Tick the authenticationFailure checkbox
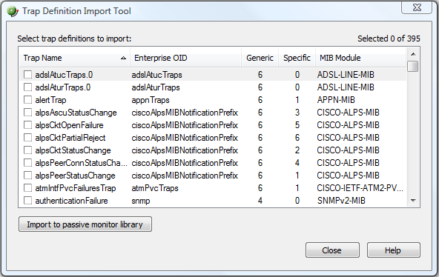The width and height of the screenshot is (439, 277). point(27,201)
